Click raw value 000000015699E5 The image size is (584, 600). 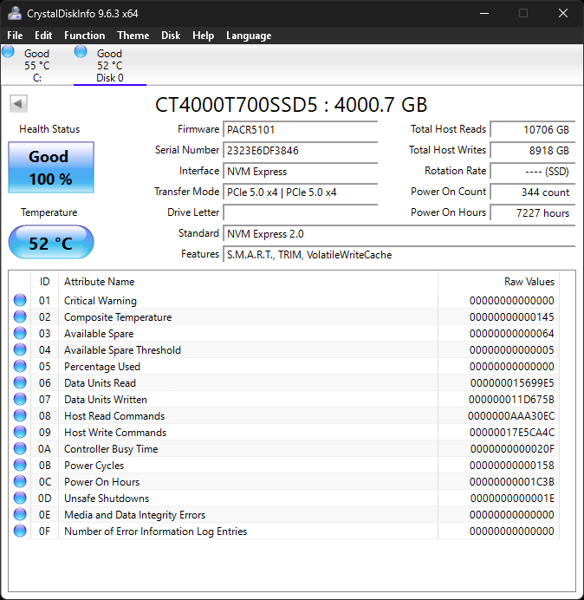click(x=512, y=383)
